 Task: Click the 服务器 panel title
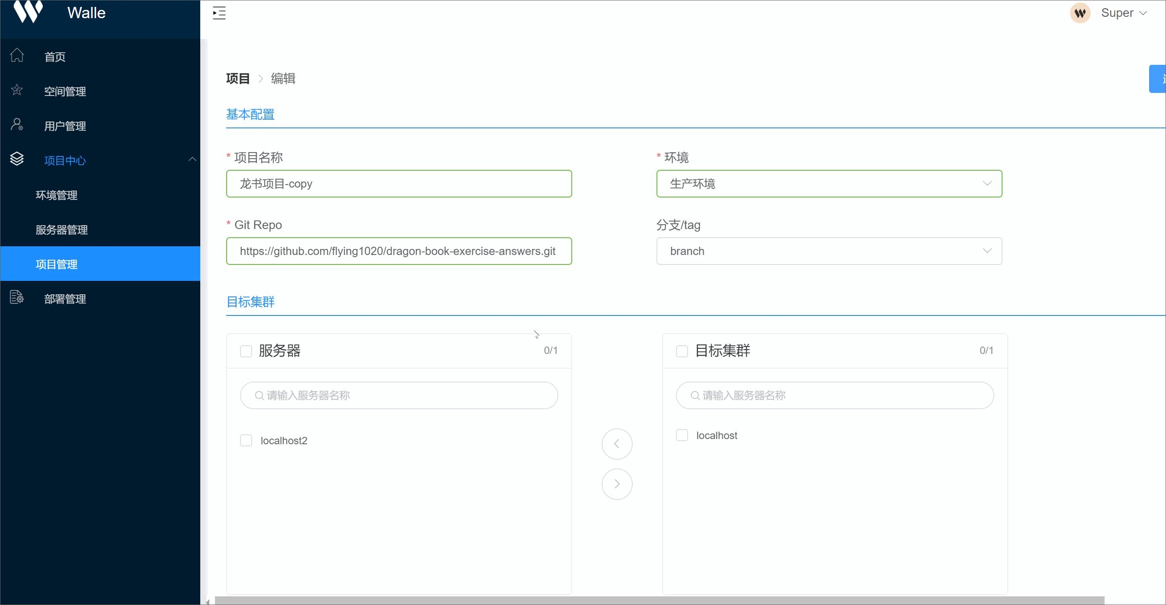coord(279,351)
